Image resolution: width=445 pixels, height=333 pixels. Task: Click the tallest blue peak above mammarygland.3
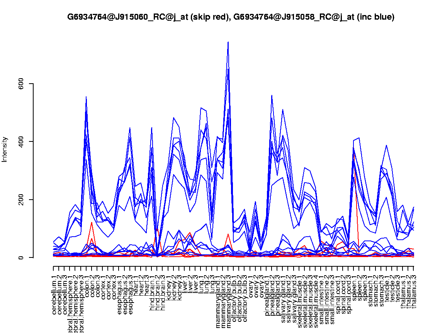tap(228, 42)
